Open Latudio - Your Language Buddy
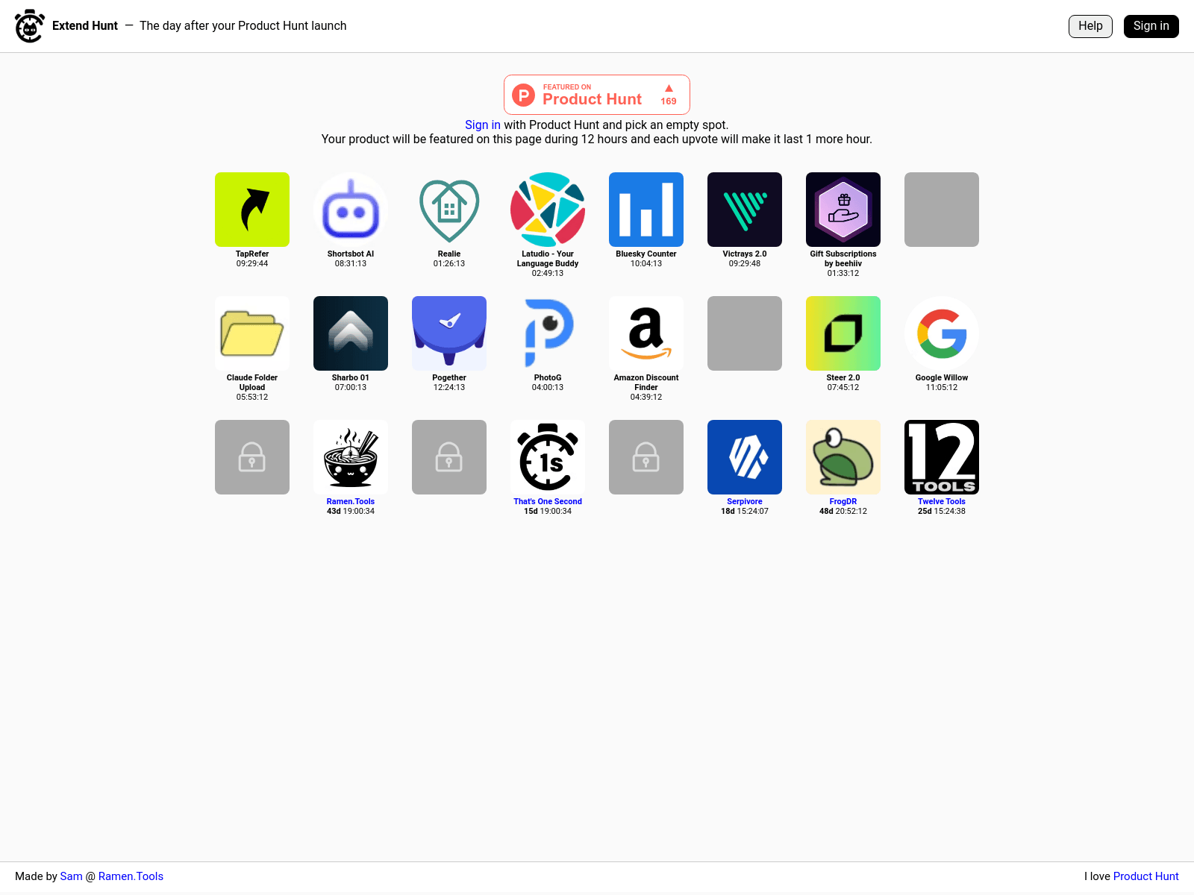Screen dimensions: 1194x895 547,210
